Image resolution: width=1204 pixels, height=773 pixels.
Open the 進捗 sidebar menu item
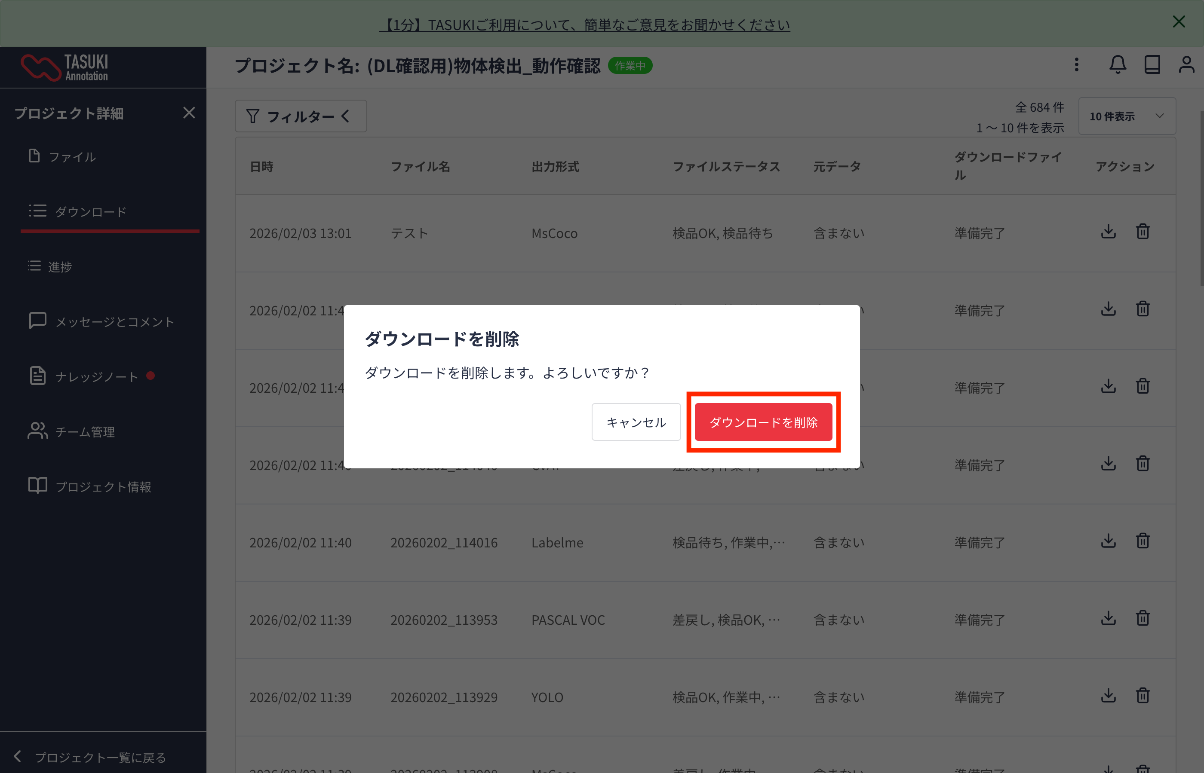coord(60,266)
